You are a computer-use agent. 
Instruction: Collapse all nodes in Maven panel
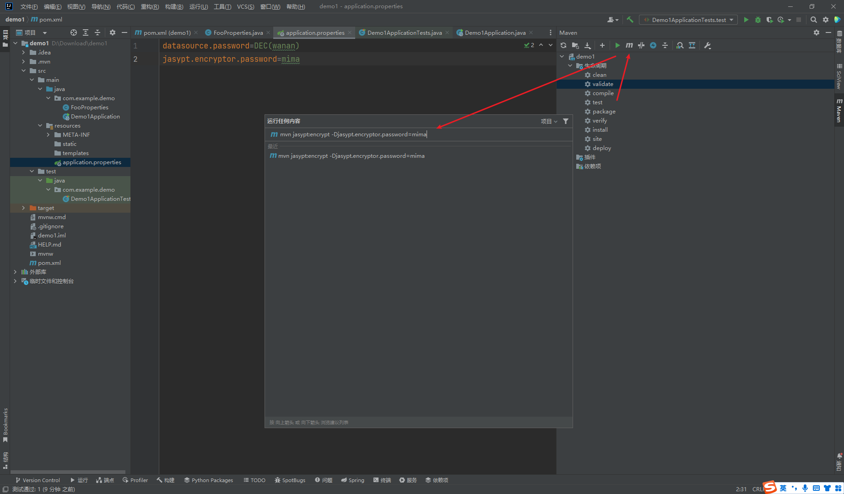pyautogui.click(x=665, y=45)
